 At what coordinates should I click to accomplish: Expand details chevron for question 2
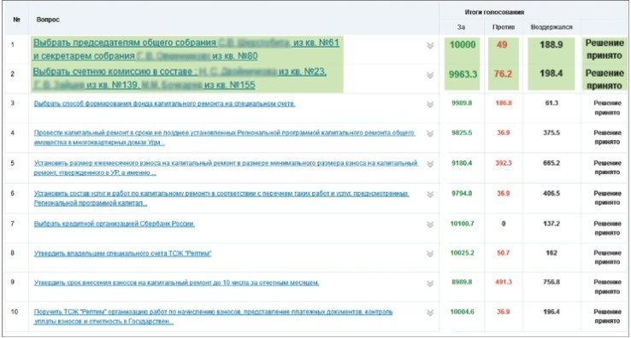[x=430, y=75]
